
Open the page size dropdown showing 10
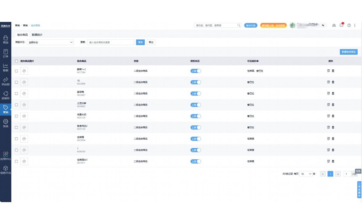(306, 174)
